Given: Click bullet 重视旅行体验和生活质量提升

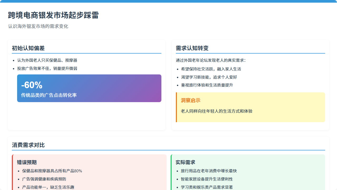Looking at the screenshot, I should pyautogui.click(x=207, y=85).
